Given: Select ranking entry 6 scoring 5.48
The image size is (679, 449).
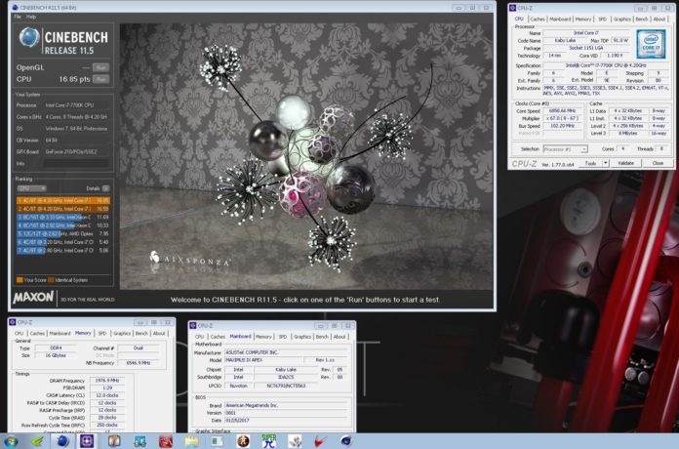Looking at the screenshot, I should tap(63, 242).
